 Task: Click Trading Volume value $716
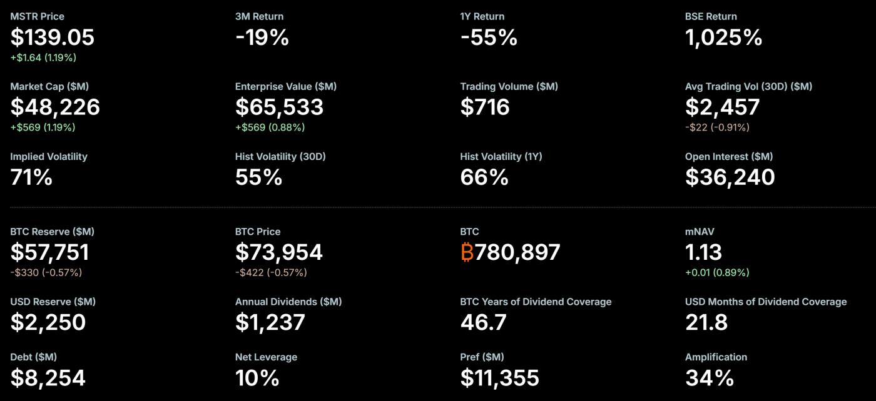pyautogui.click(x=485, y=107)
